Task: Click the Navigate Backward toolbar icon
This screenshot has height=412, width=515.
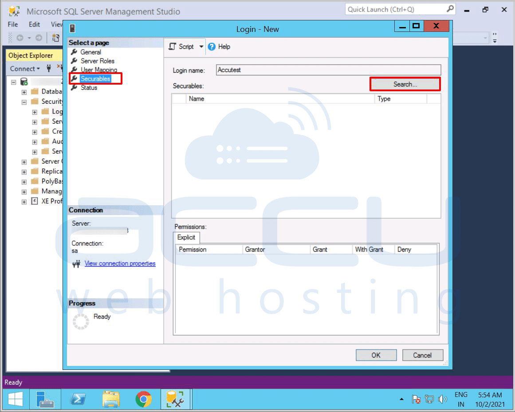Action: pos(20,38)
